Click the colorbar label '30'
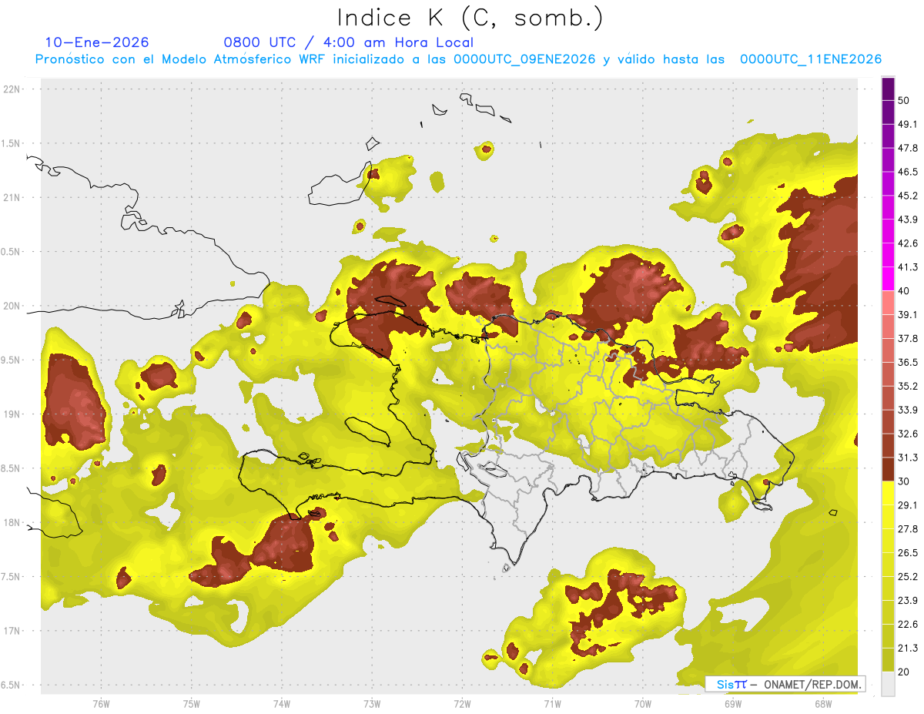924x714 pixels. [x=905, y=481]
